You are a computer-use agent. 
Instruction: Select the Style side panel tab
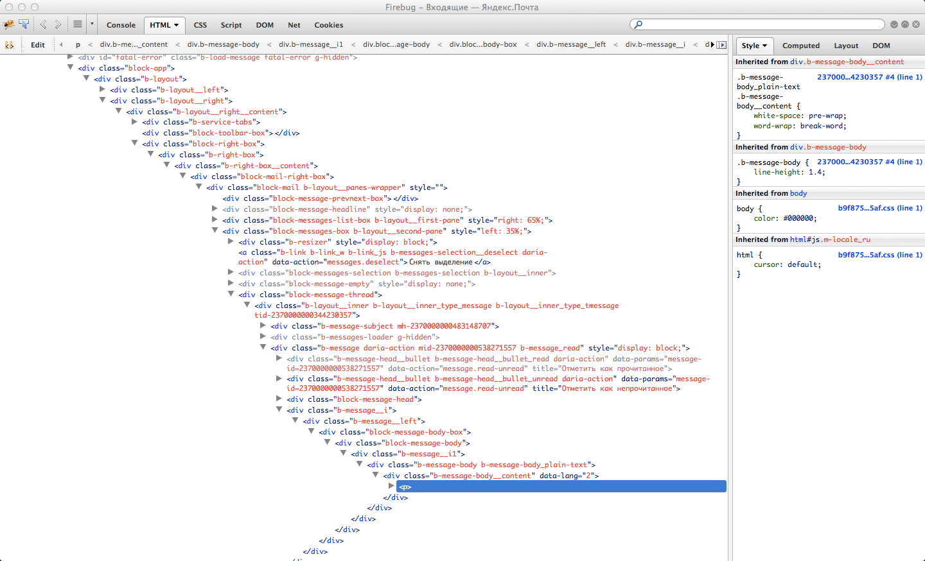coord(754,46)
